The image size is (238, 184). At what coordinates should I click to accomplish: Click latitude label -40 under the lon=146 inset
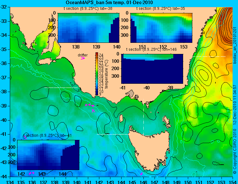[x=147, y=88]
